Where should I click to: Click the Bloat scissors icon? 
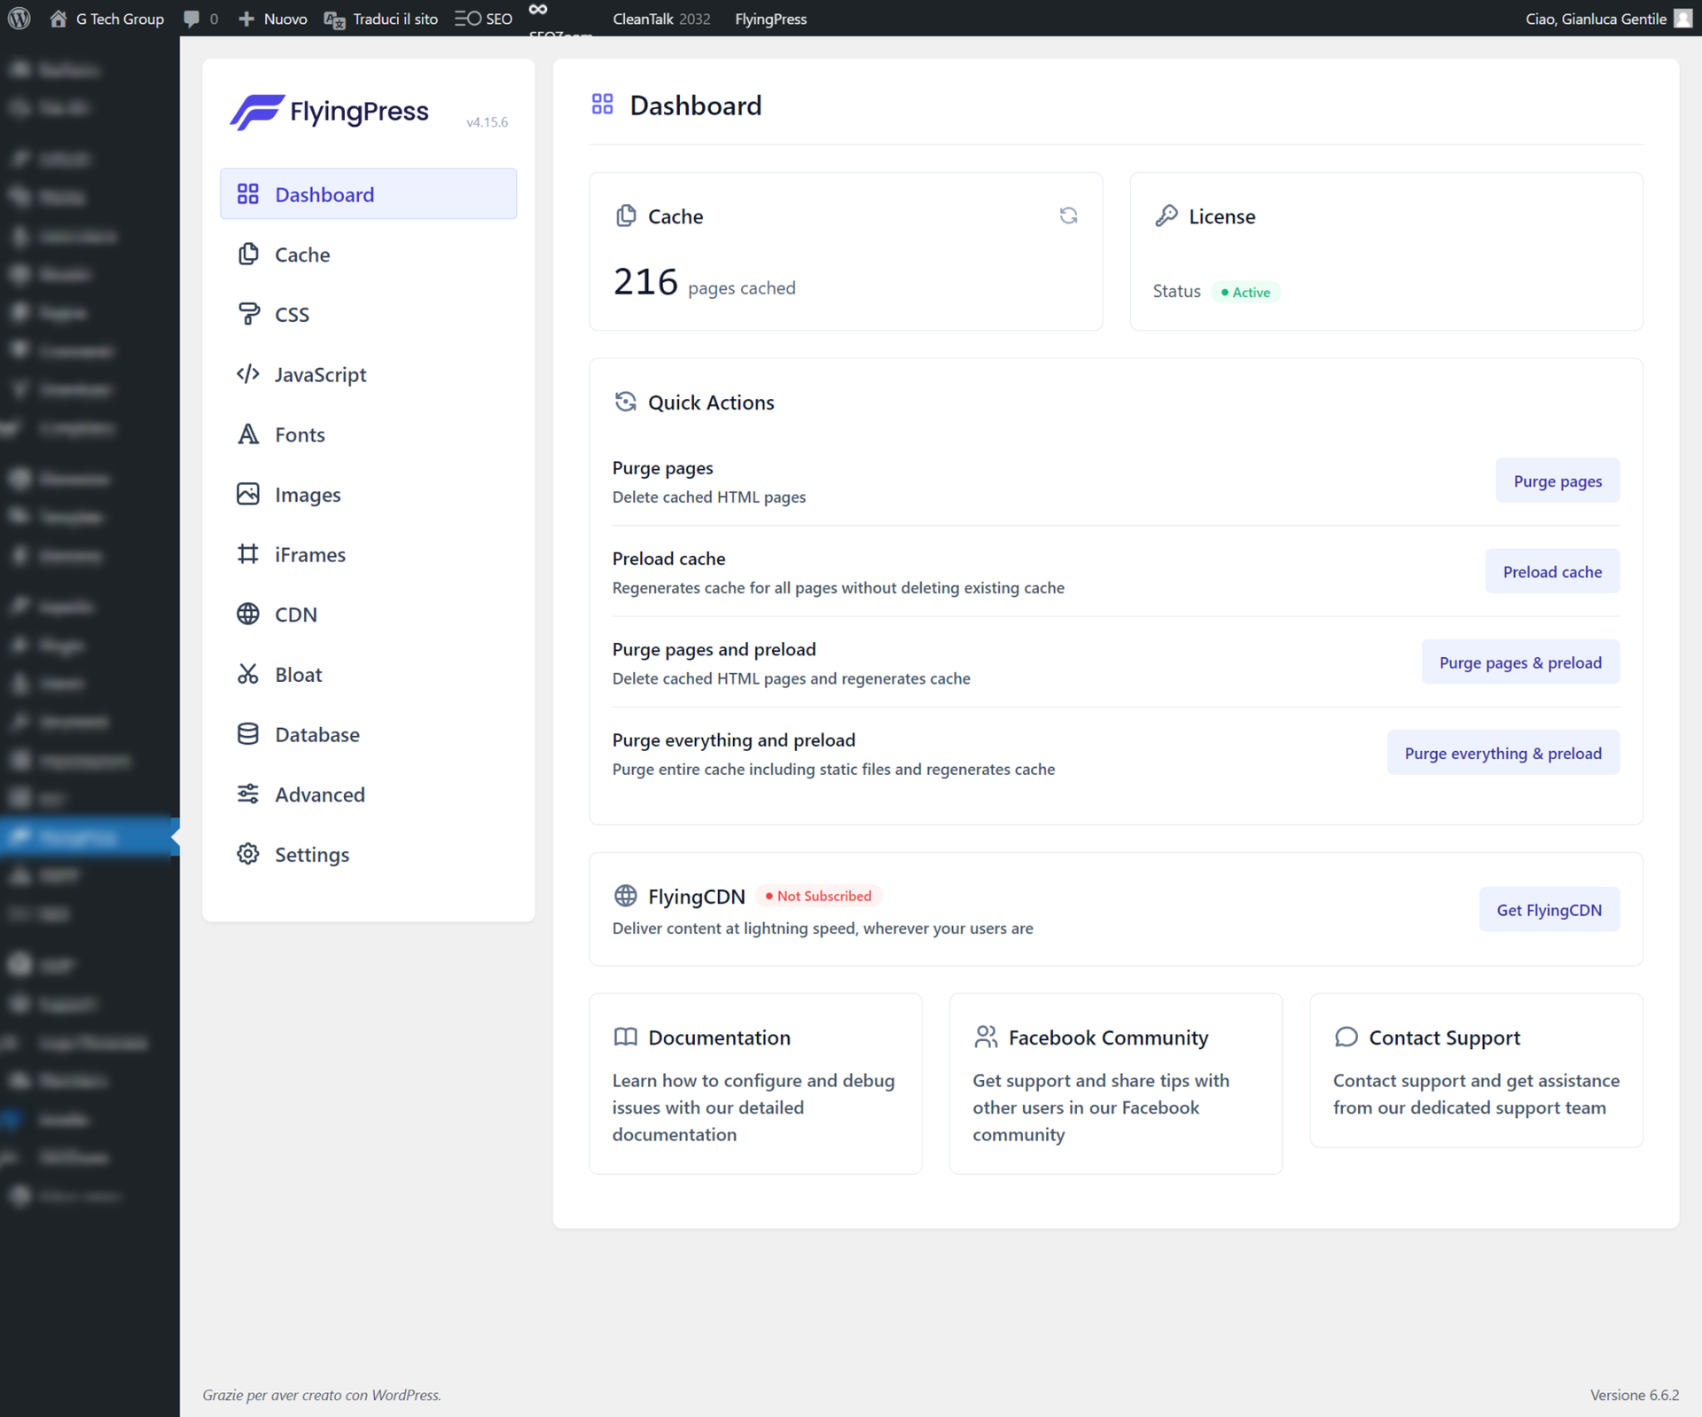tap(248, 674)
